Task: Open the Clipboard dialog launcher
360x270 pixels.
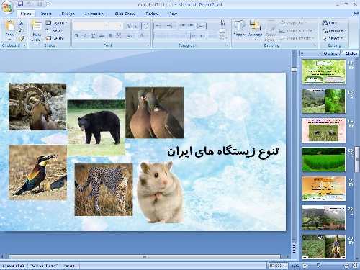Action: pos(24,45)
